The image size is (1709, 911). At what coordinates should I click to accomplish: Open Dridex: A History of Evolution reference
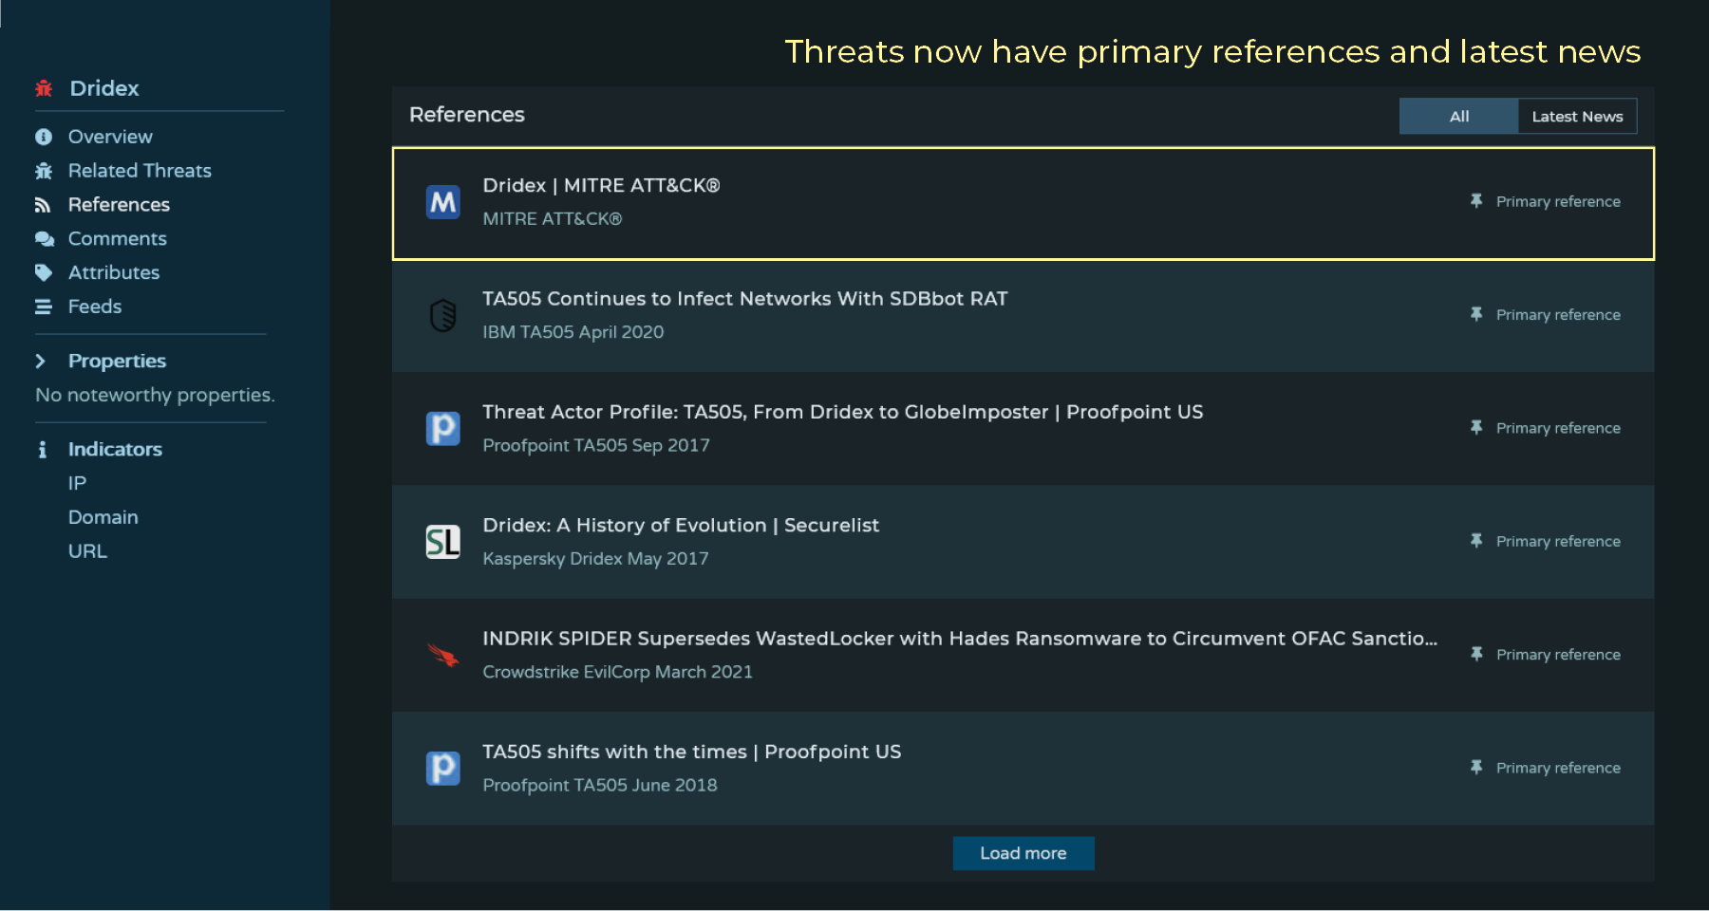point(681,525)
